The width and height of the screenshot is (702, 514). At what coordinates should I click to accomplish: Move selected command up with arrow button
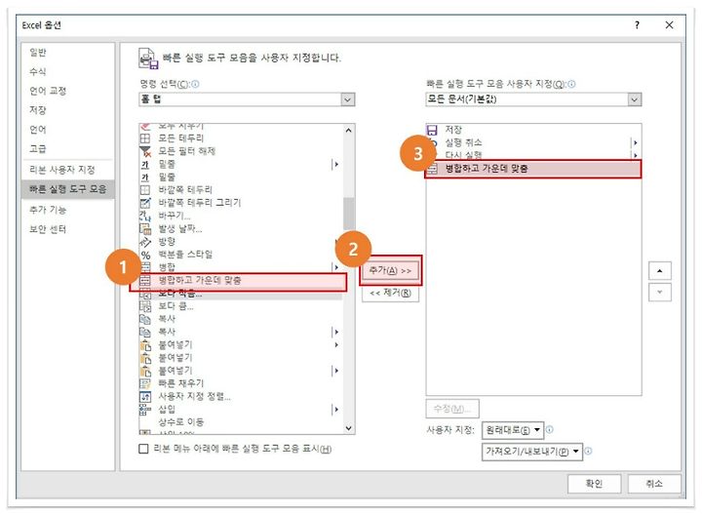click(x=660, y=271)
